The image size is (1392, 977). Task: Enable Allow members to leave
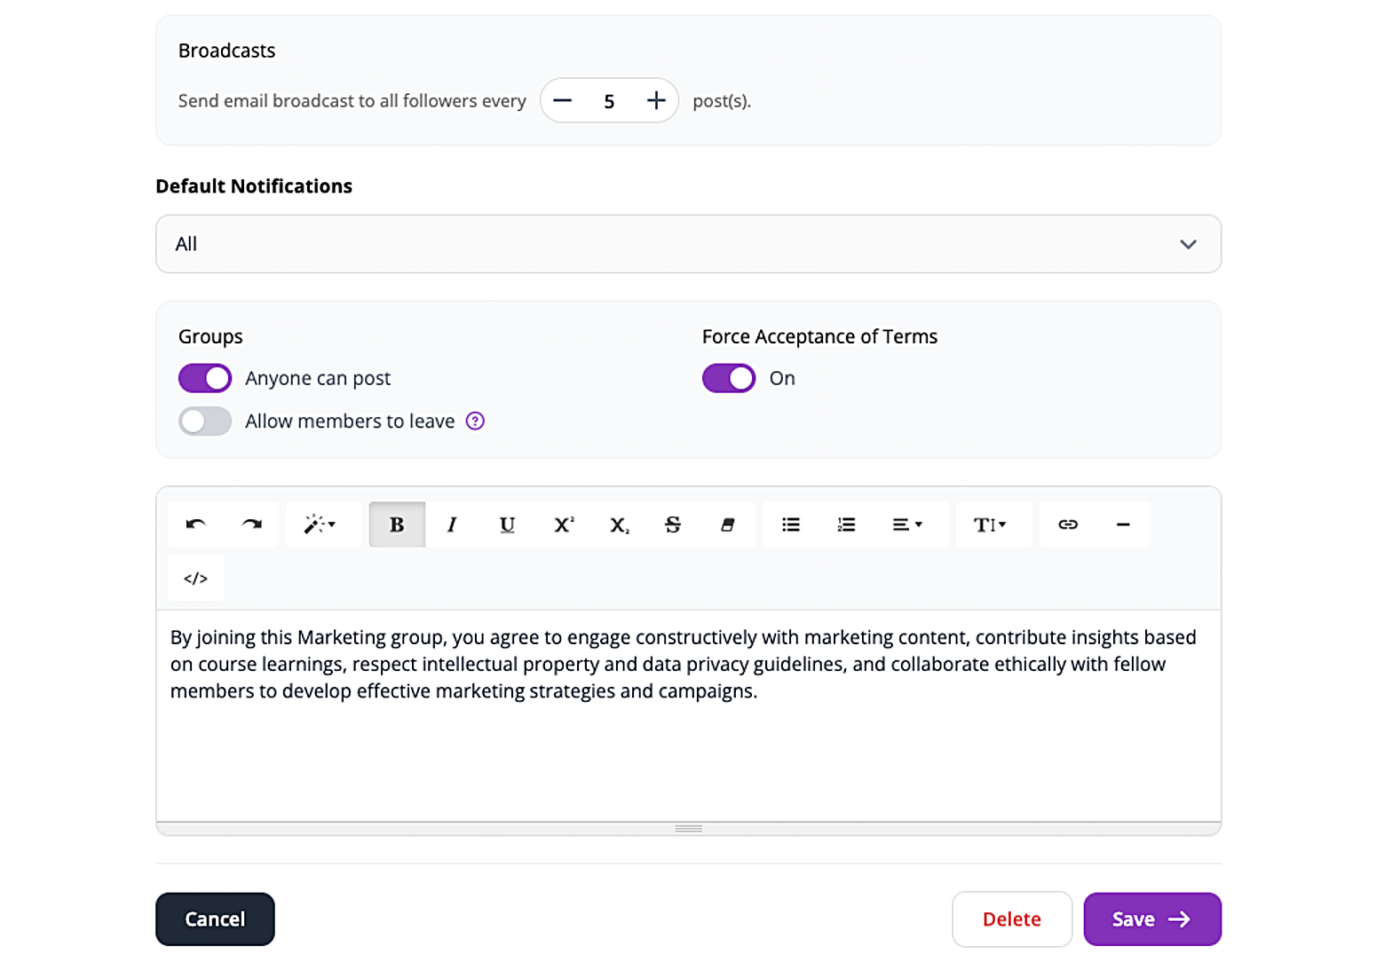[205, 421]
